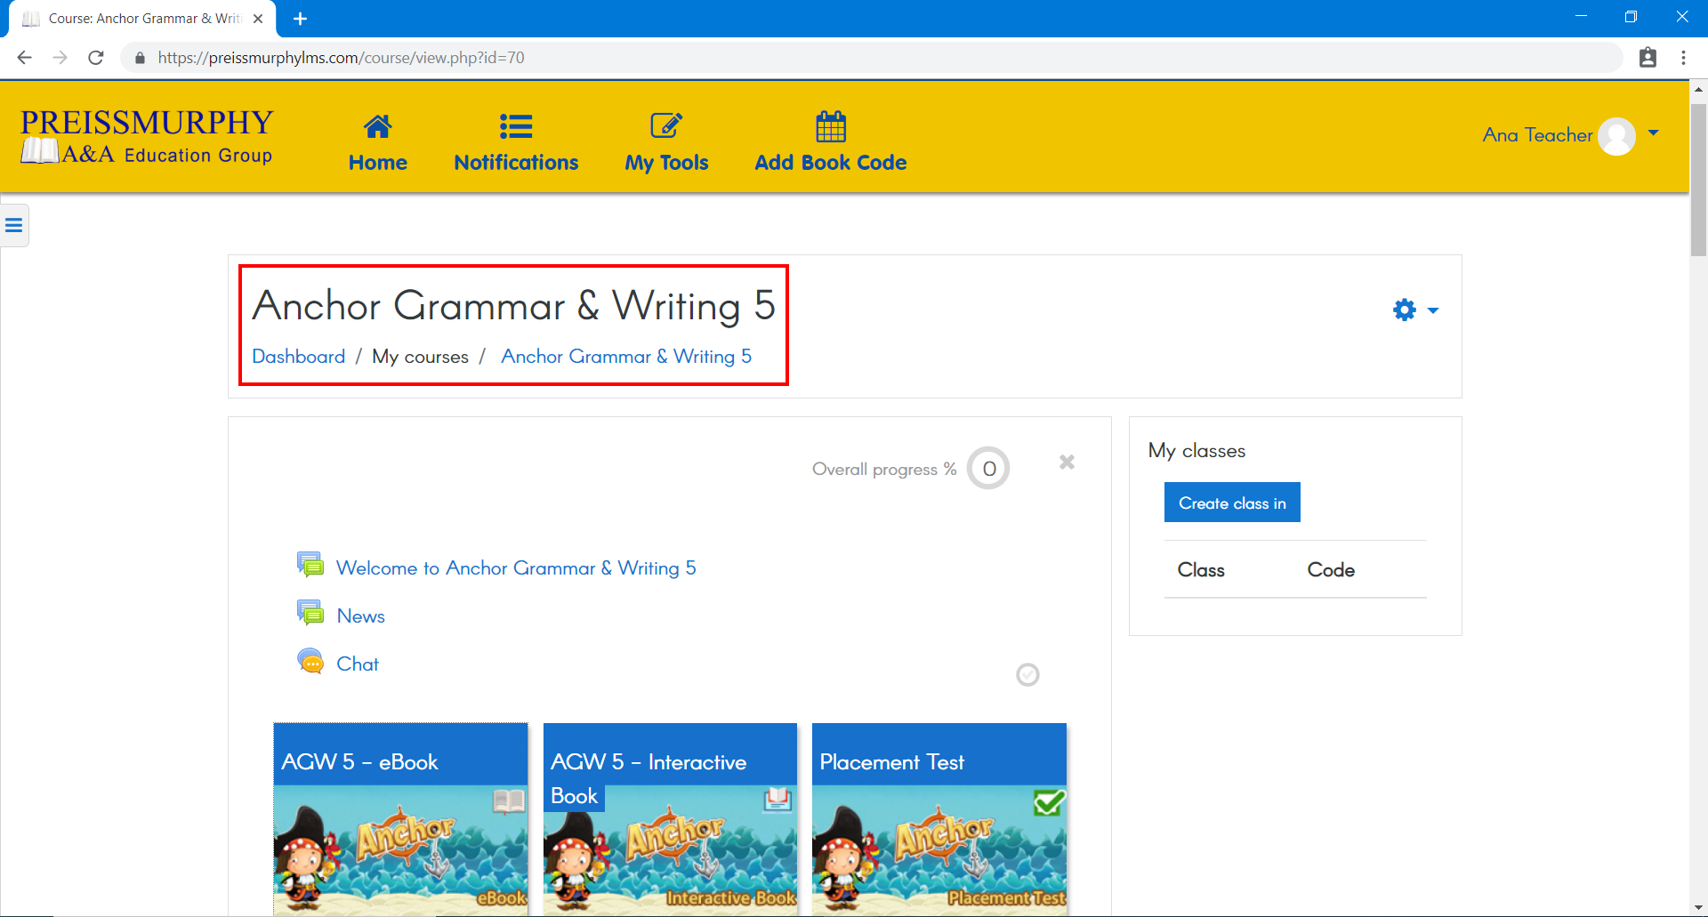Expand the course settings gear dropdown

[1414, 310]
